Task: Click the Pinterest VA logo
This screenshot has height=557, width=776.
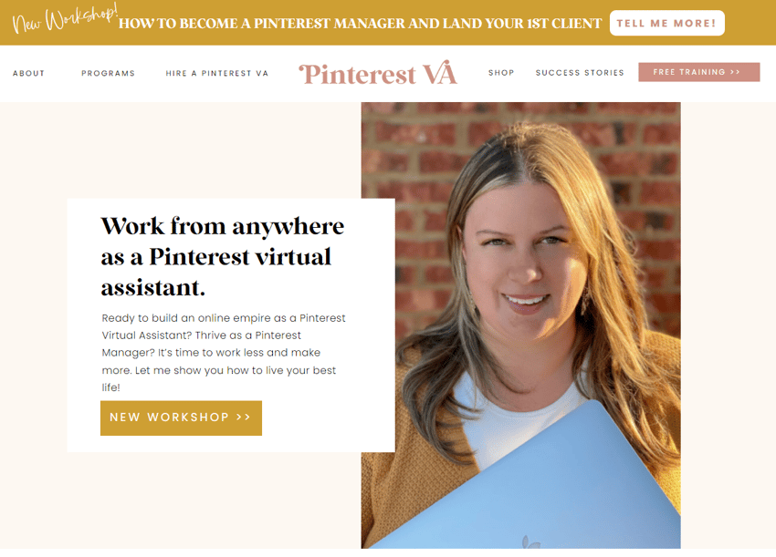Action: (378, 74)
